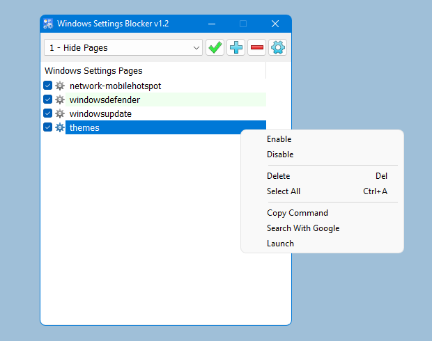The height and width of the screenshot is (341, 432).
Task: Uncheck the network-mobilehotspot checkbox
Action: coord(47,86)
